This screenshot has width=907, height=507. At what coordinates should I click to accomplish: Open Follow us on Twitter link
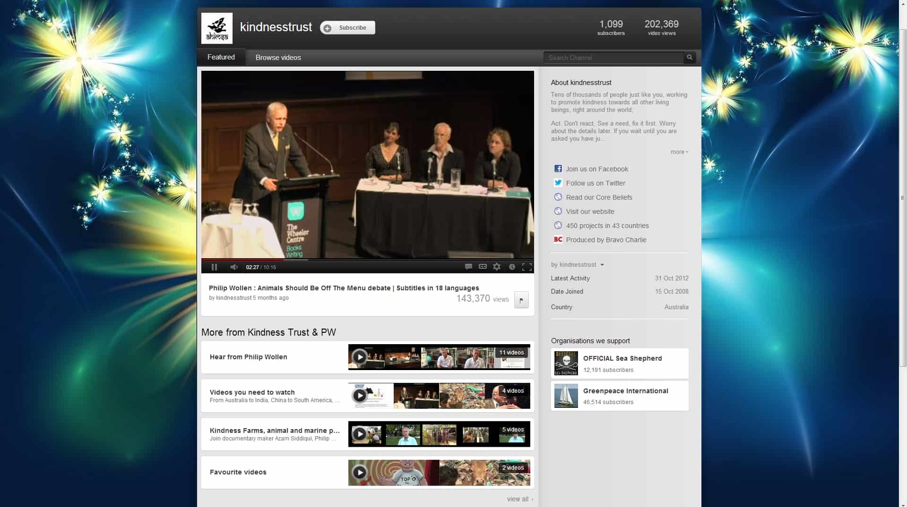point(596,183)
